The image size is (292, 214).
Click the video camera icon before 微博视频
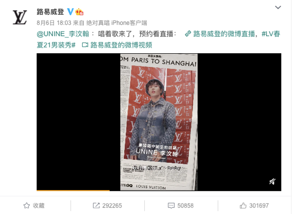(x=85, y=45)
